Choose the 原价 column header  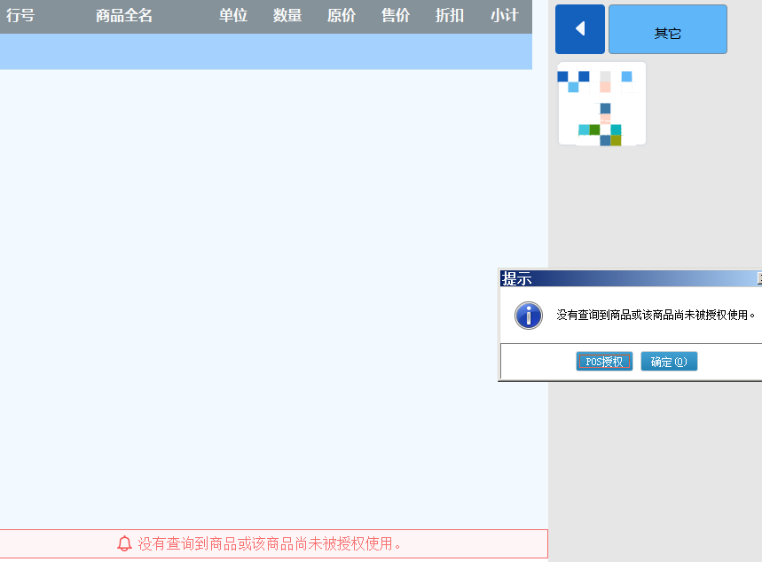pos(342,16)
